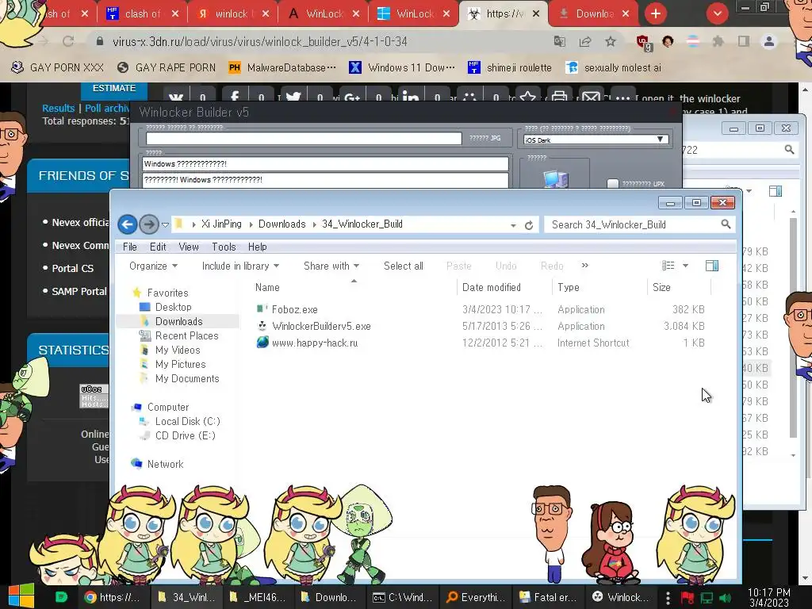Expand the Share with dropdown
Screen dimensions: 812x609
(x=331, y=266)
